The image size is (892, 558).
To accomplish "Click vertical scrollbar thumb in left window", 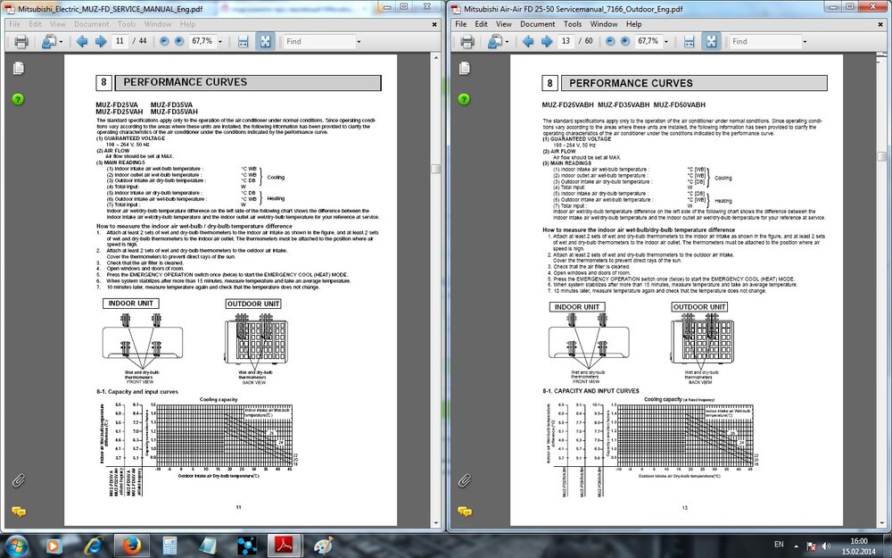I will [x=436, y=169].
